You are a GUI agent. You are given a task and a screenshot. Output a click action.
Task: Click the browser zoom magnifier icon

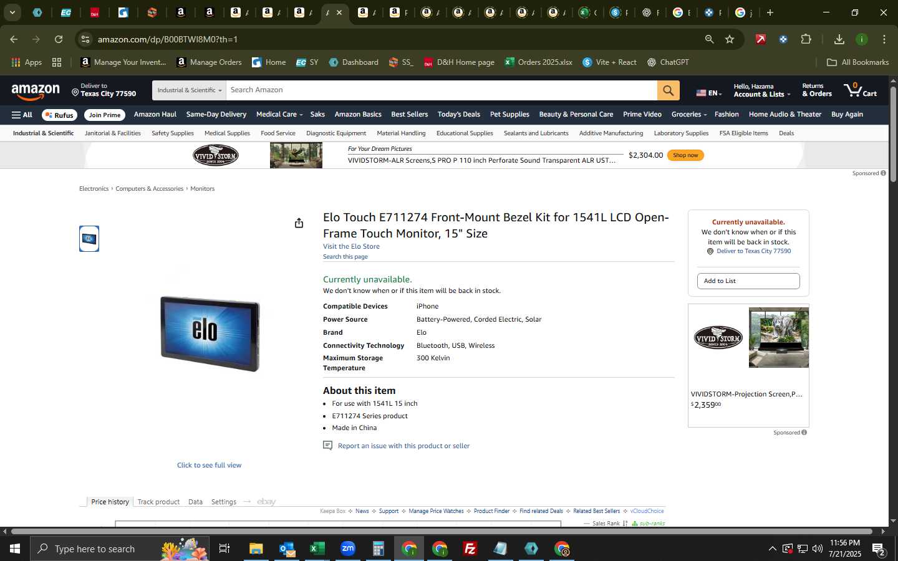click(x=709, y=39)
